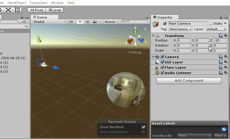Click the blue Z axis gizmo cone
Image resolution: width=230 pixels, height=139 pixels.
point(141,40)
